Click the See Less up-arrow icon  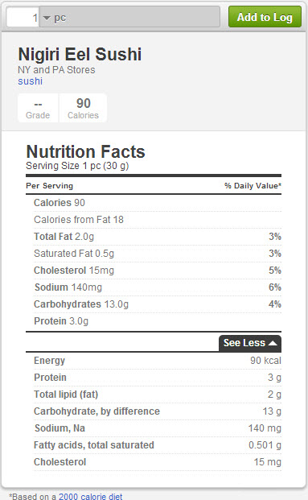273,343
